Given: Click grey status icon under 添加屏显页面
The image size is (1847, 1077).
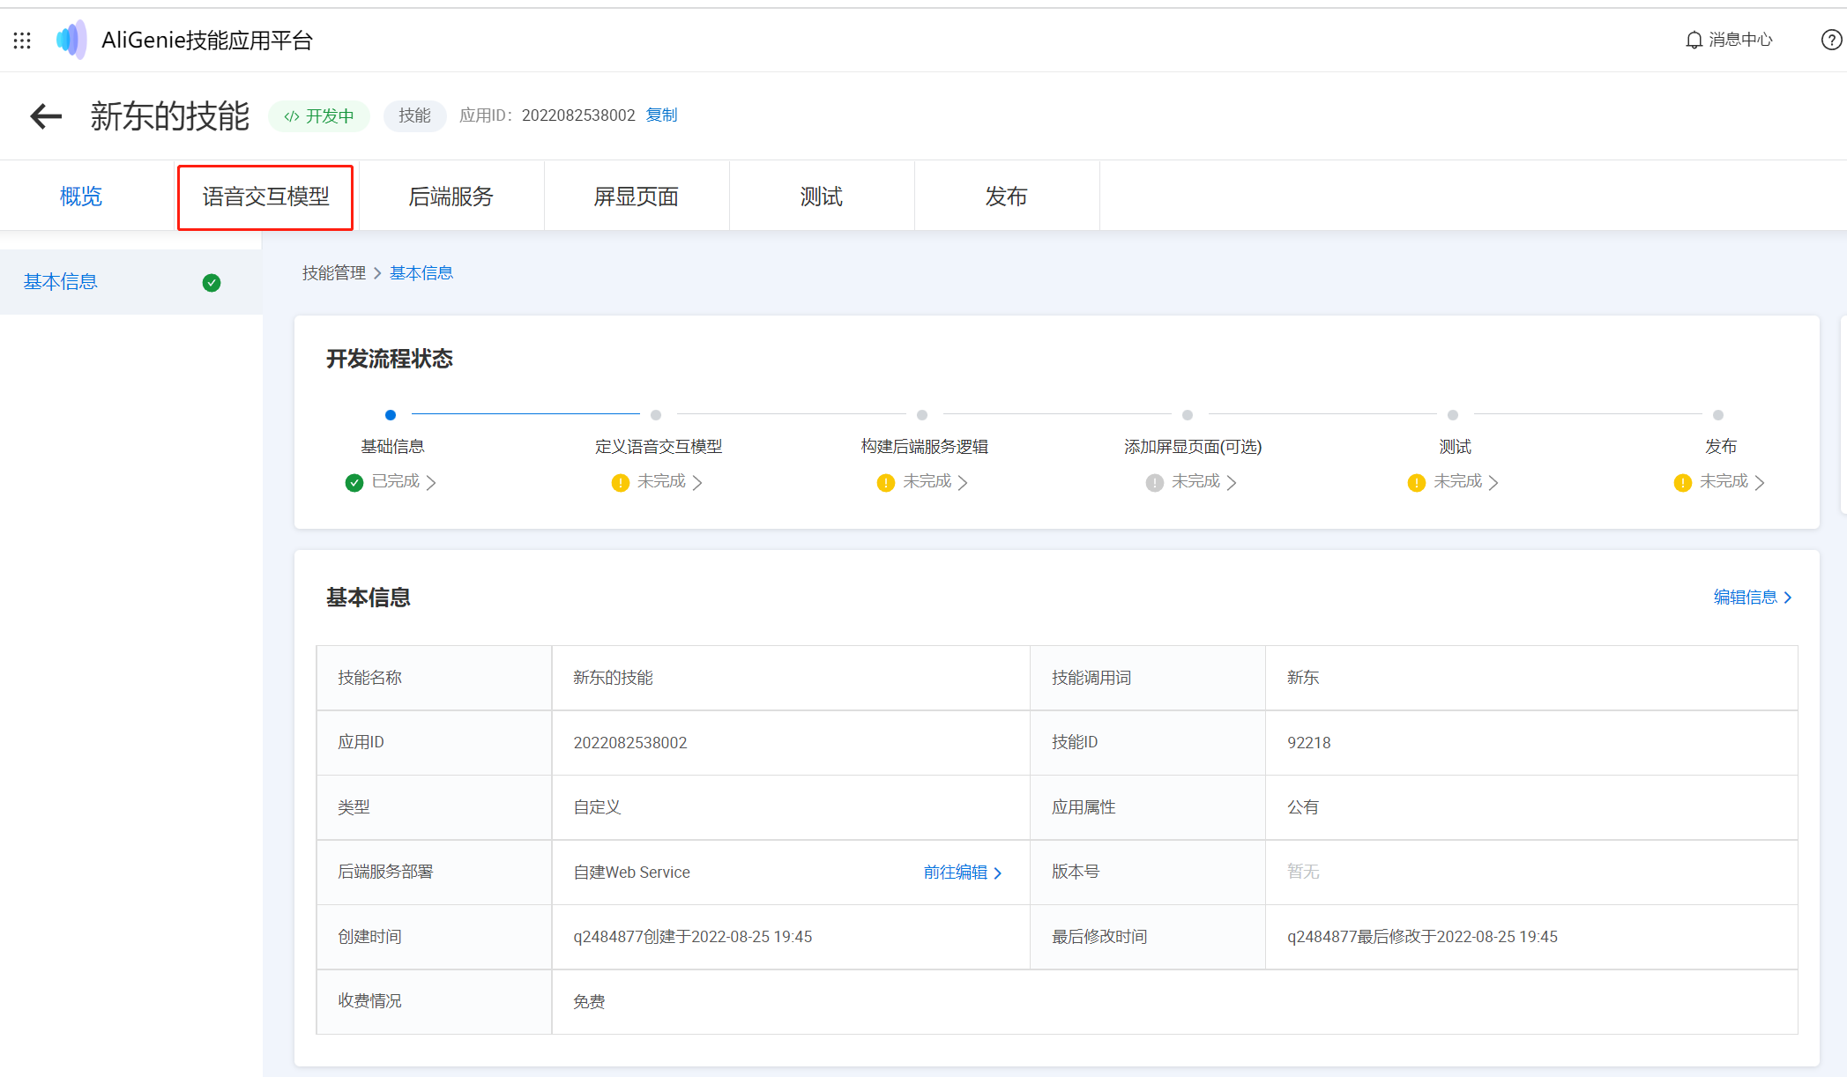Looking at the screenshot, I should pyautogui.click(x=1155, y=482).
